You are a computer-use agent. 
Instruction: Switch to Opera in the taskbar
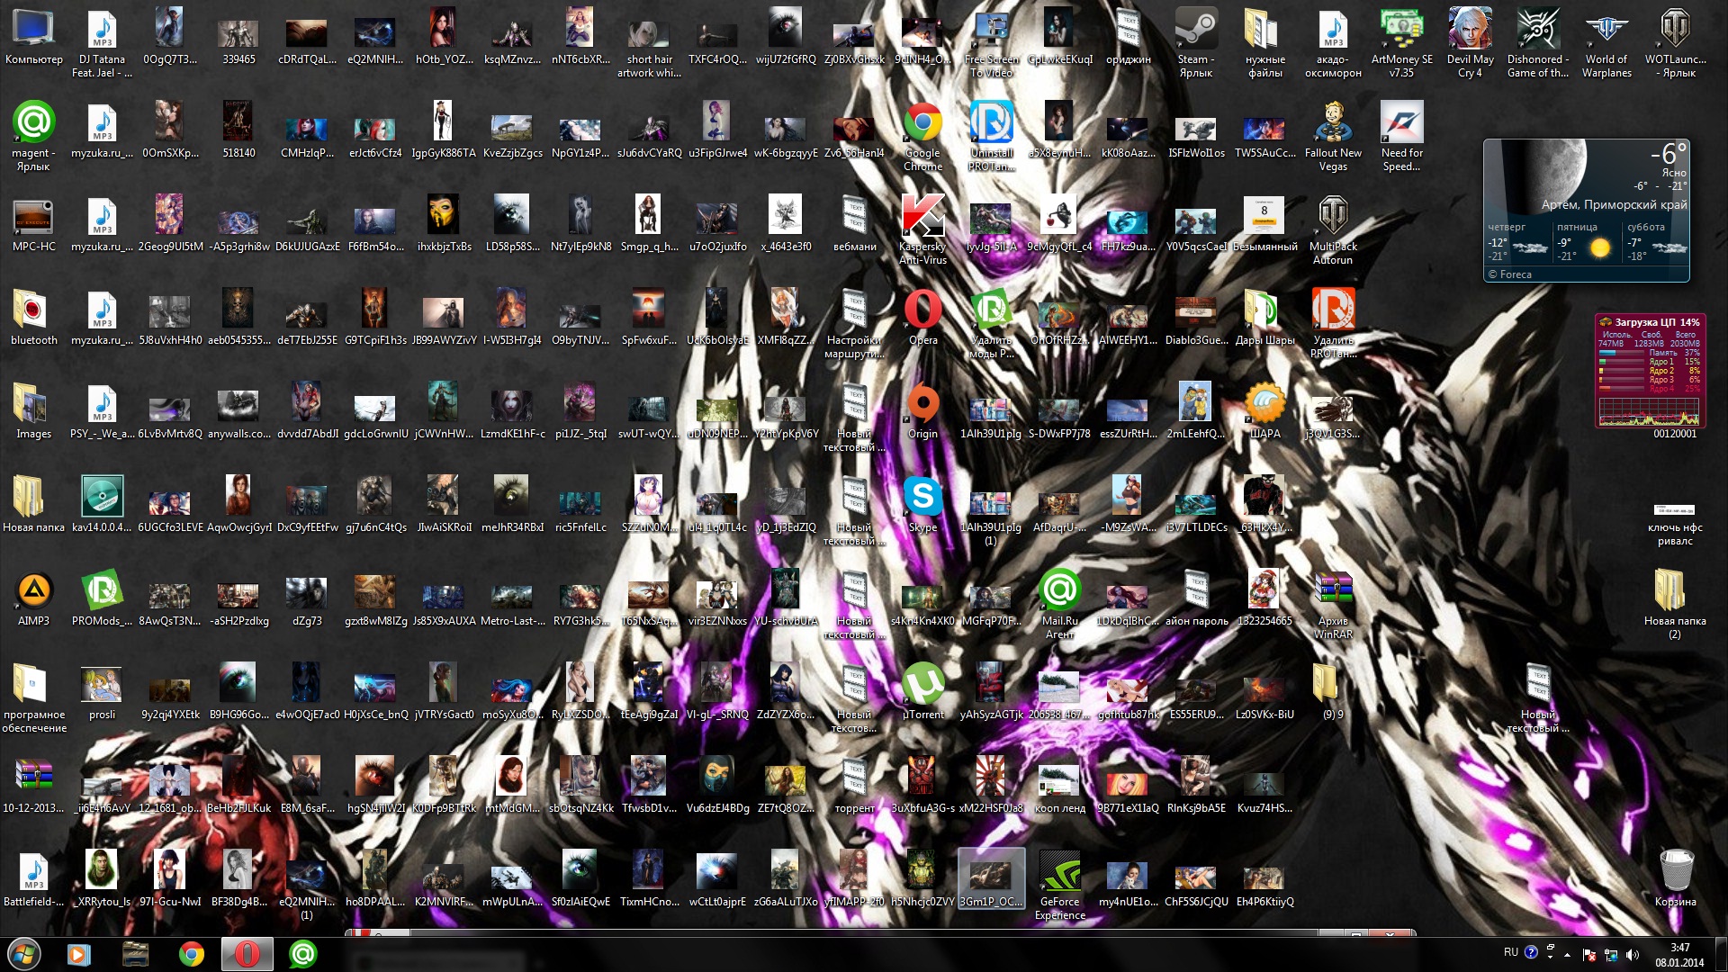[247, 954]
